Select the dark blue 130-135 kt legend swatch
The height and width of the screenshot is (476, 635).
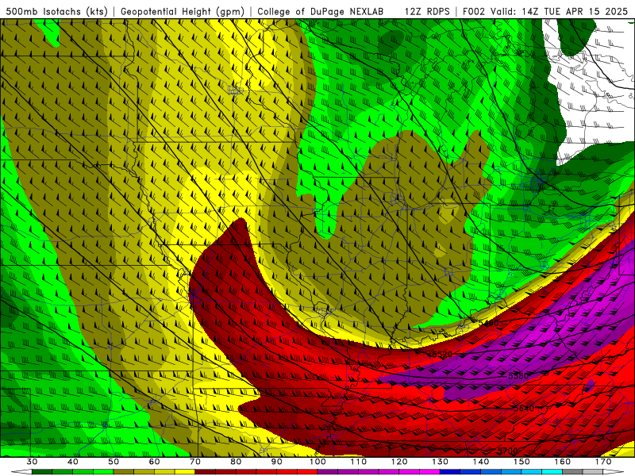tap(450, 472)
